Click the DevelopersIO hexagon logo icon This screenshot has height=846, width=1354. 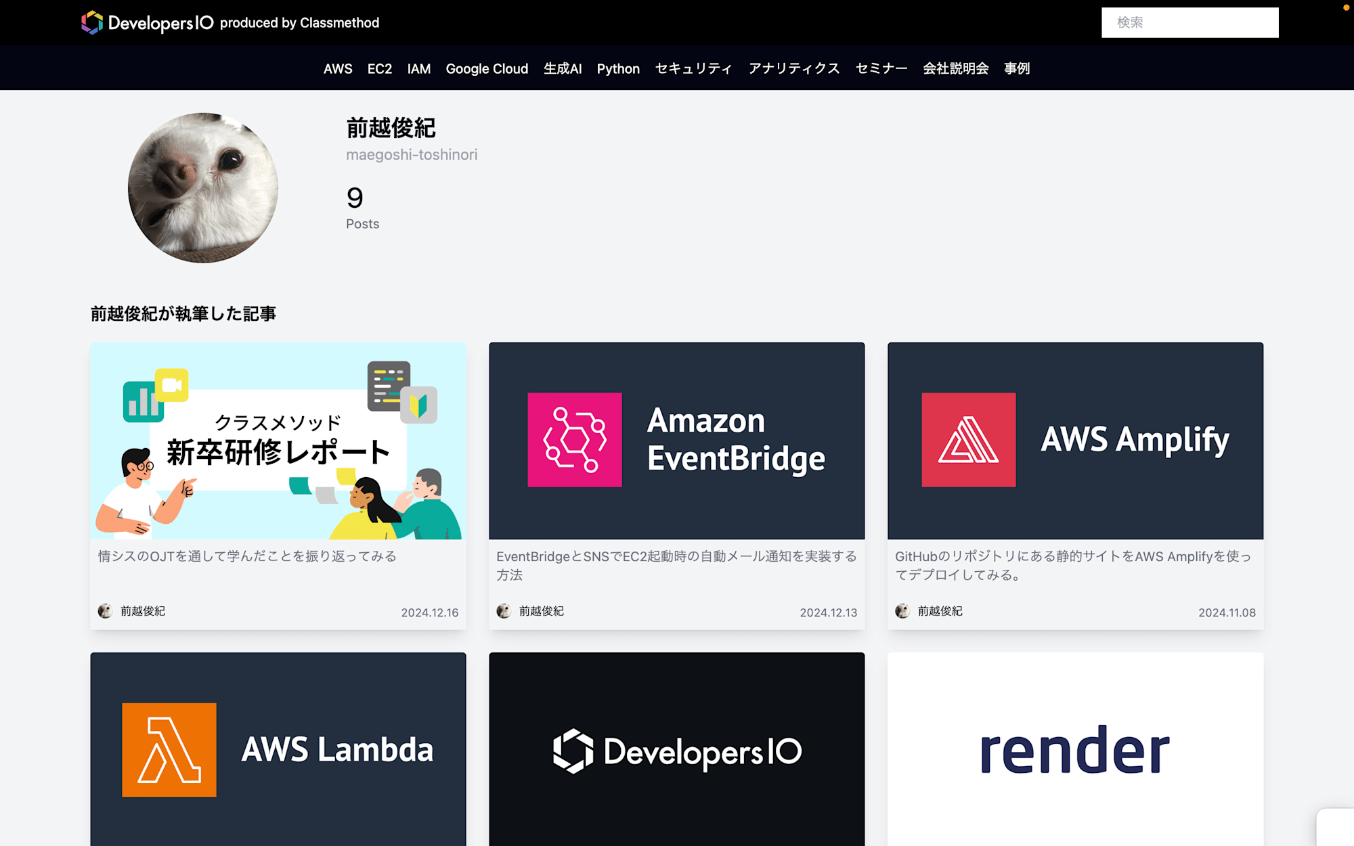point(92,22)
